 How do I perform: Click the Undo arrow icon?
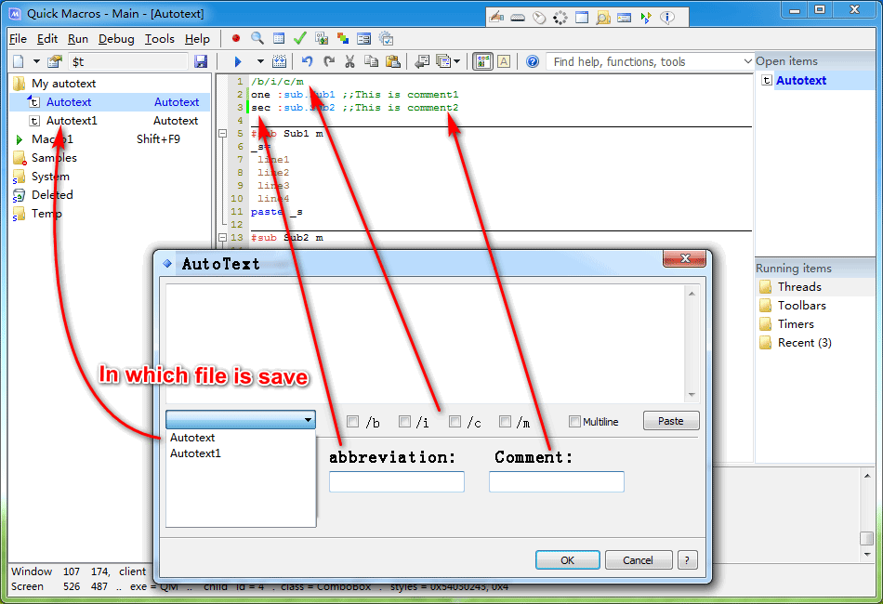point(307,62)
